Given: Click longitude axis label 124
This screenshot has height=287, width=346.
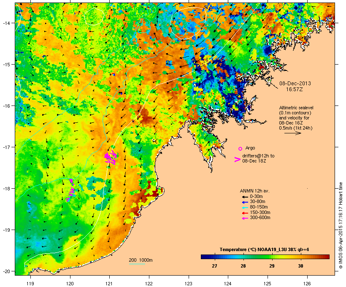Looking at the screenshot, I should 228,284.
